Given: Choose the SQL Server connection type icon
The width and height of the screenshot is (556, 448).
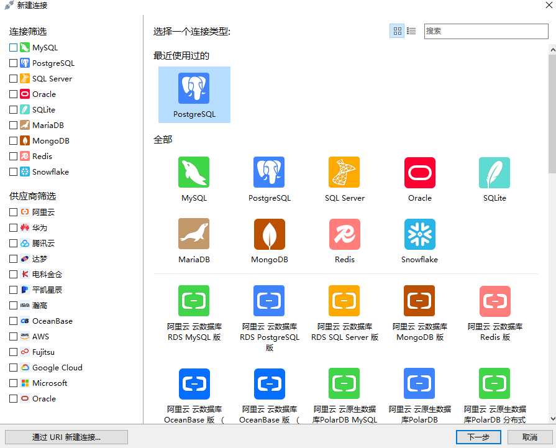Looking at the screenshot, I should 344,172.
